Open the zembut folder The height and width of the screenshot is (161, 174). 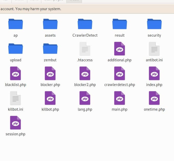(50, 49)
